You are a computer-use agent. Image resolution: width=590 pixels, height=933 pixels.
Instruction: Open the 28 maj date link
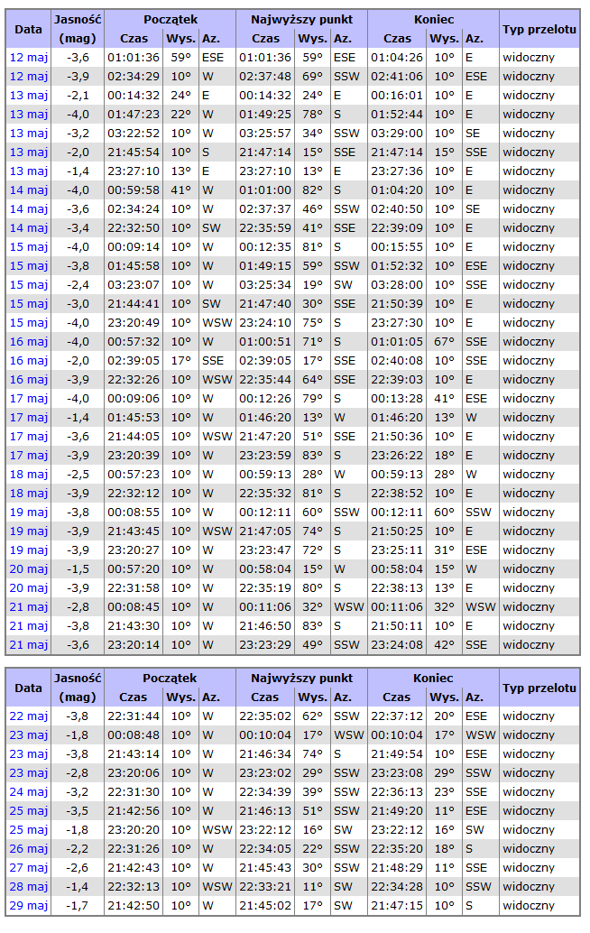(x=29, y=887)
